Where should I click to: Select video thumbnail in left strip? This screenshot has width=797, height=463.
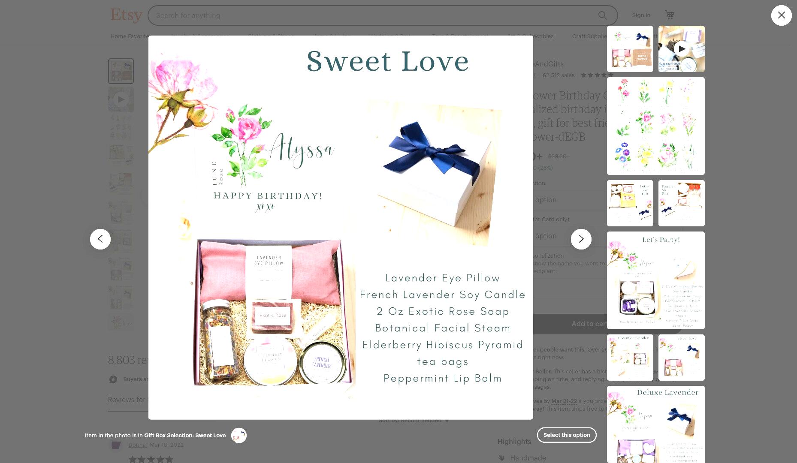coord(121,99)
